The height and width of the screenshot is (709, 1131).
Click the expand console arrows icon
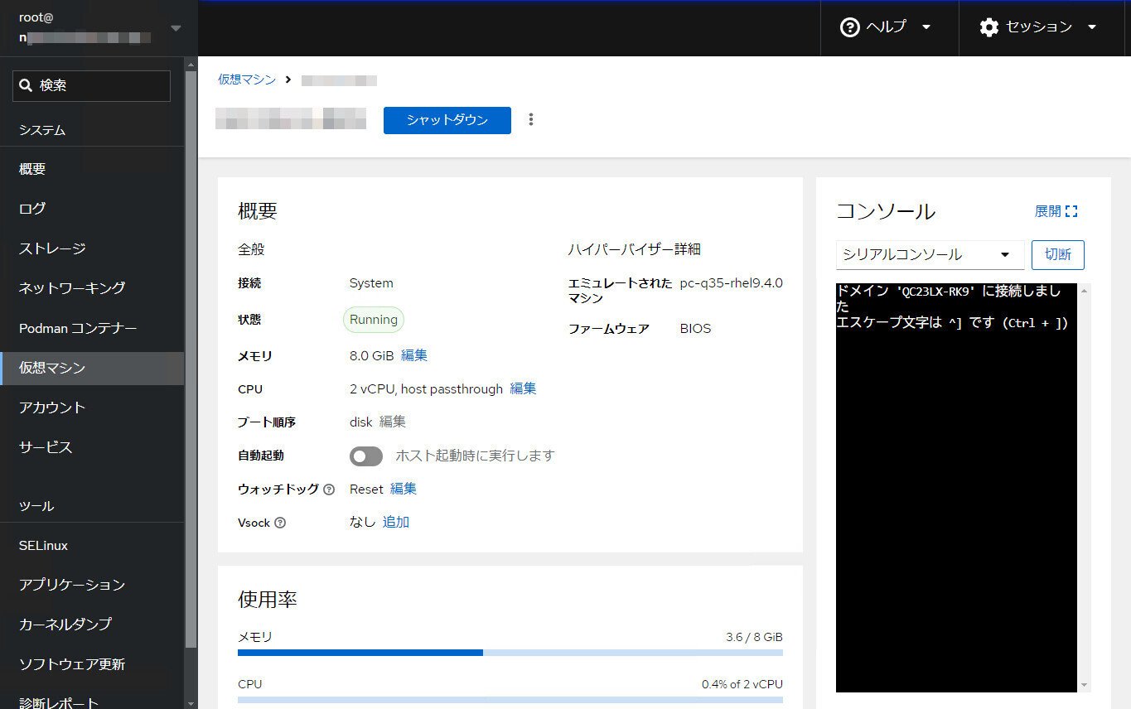click(1071, 211)
